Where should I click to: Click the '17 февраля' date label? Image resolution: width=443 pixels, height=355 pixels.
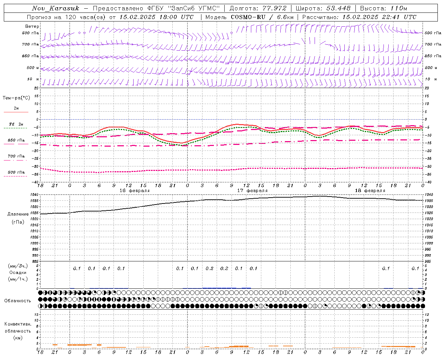252,191
